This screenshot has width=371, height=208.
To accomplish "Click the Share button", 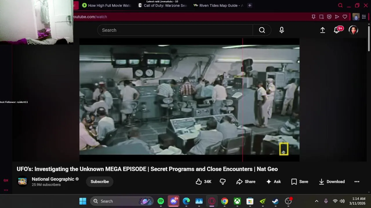I will point(246,181).
